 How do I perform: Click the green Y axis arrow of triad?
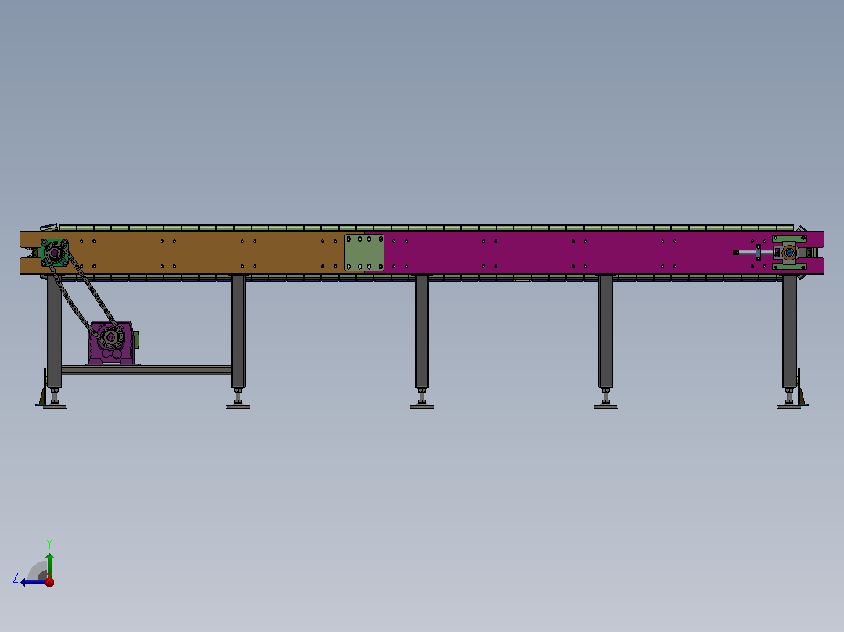tap(49, 565)
